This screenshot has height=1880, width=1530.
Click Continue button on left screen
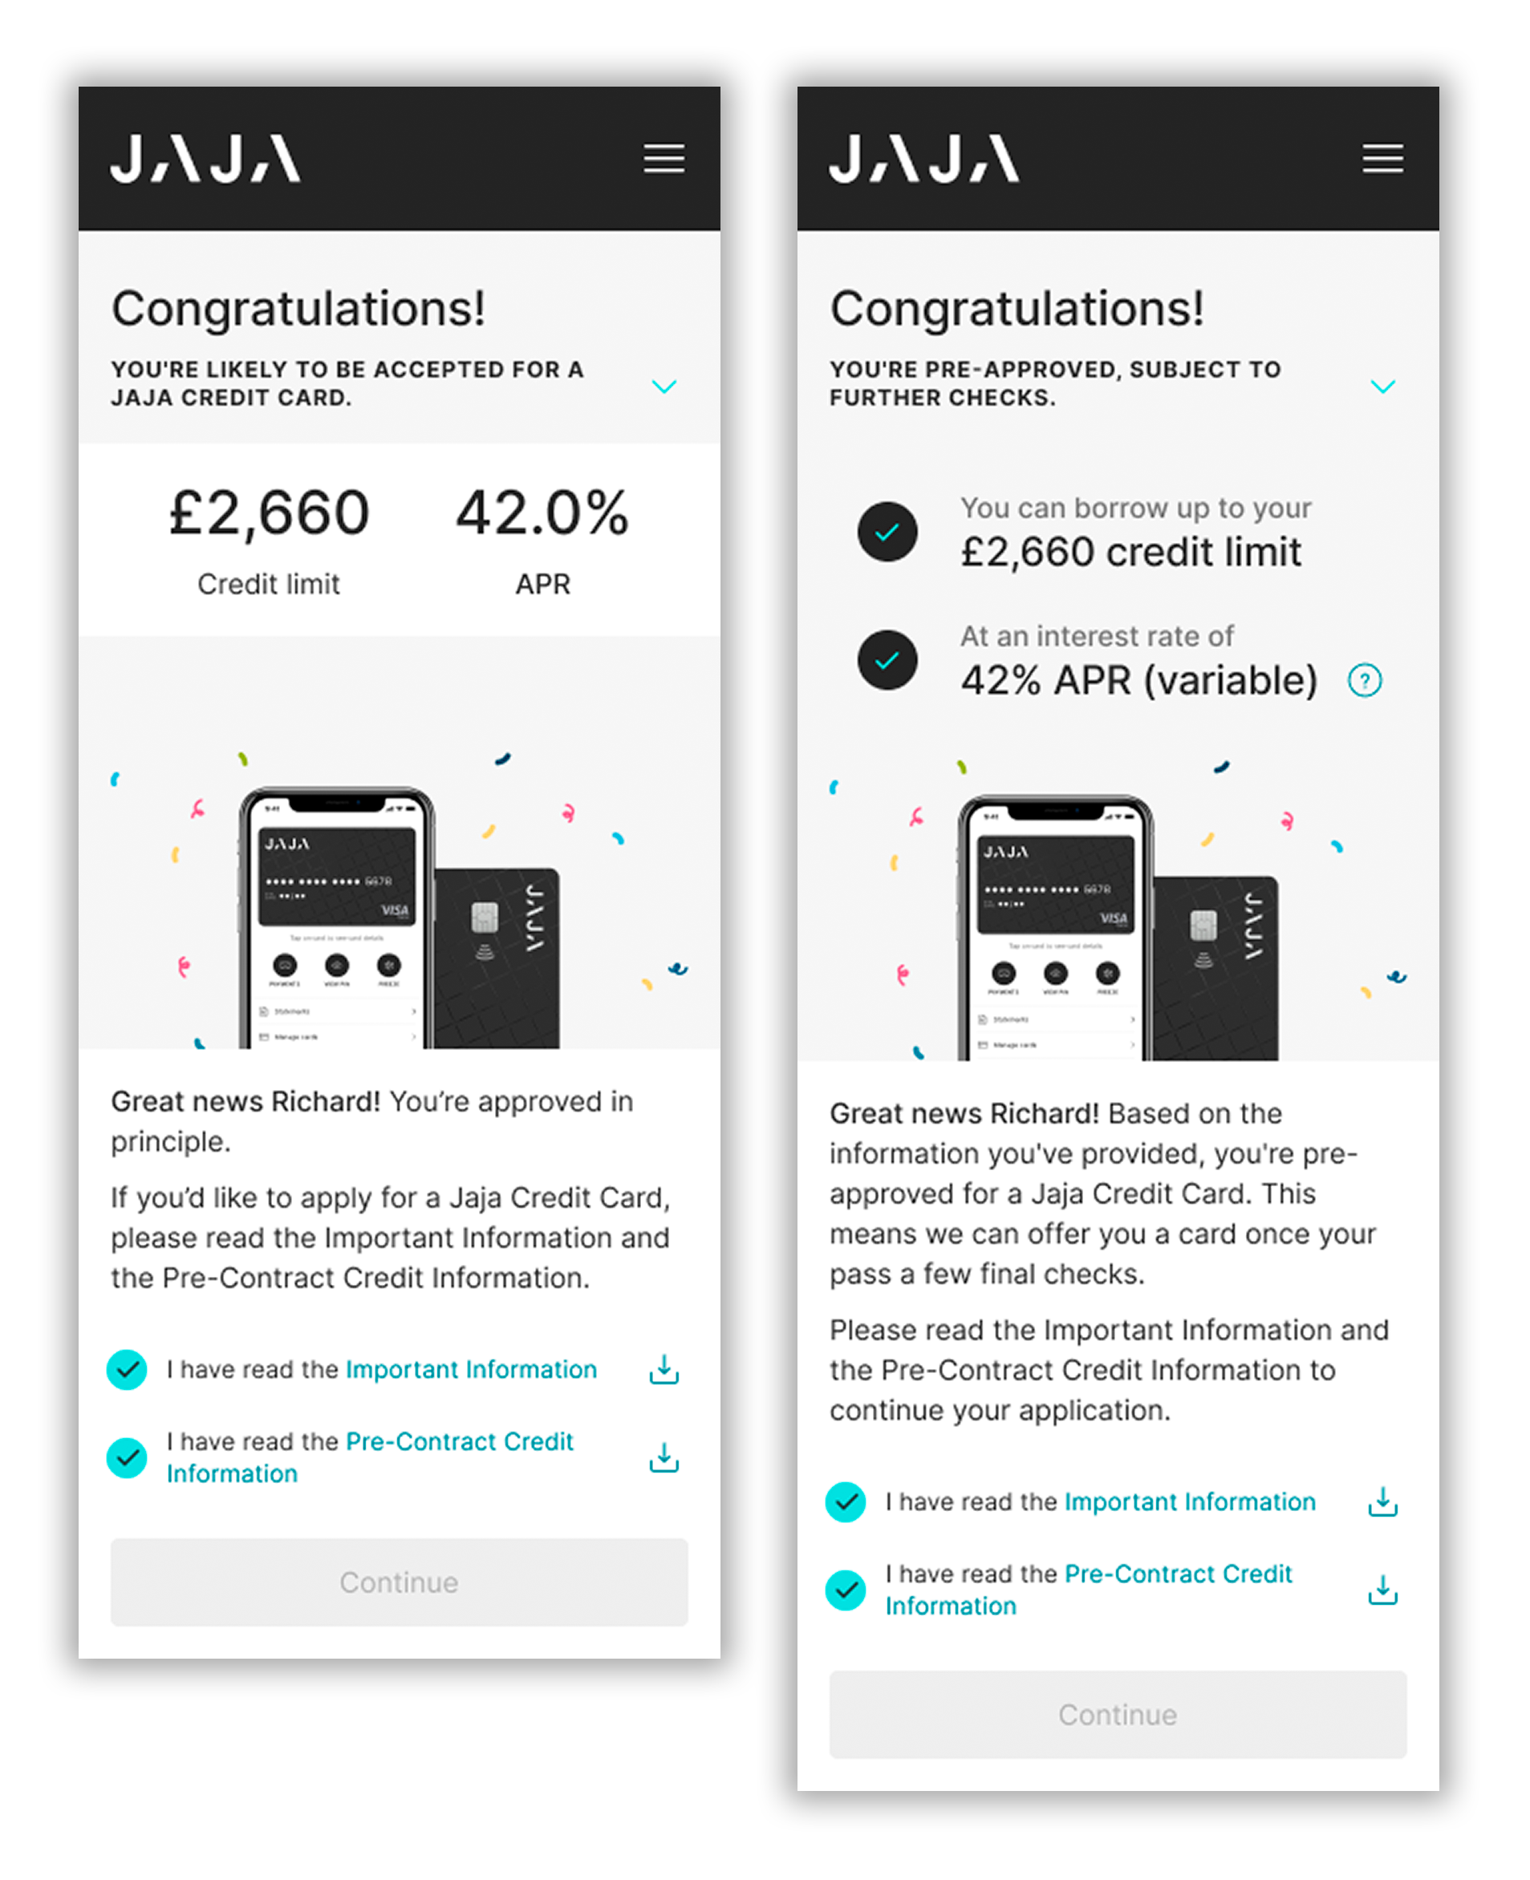(x=399, y=1582)
